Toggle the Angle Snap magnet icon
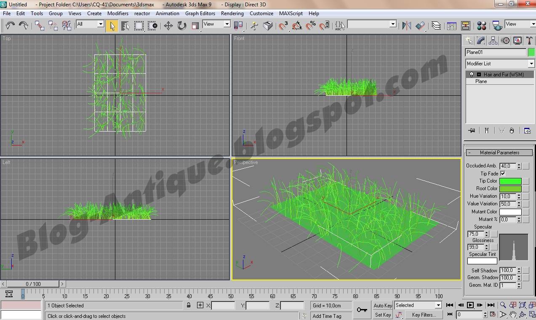 tap(297, 25)
